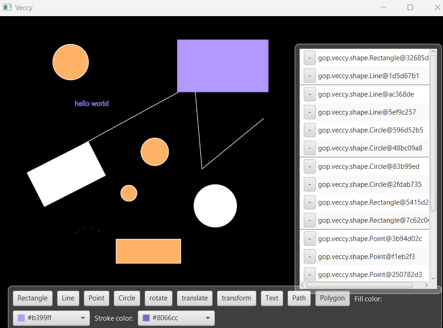Screen dimensions: 443x328
Task: Click minus button for Rectangle@32685d entry
Action: (x=309, y=58)
